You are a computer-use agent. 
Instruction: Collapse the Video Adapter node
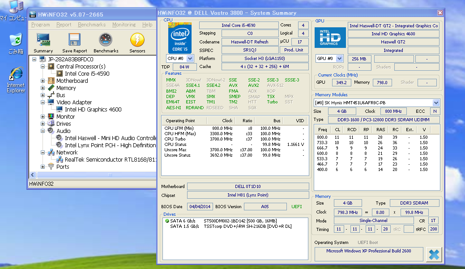point(43,102)
